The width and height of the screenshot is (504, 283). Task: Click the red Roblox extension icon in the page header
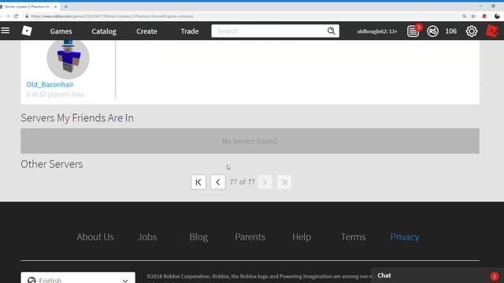click(492, 31)
